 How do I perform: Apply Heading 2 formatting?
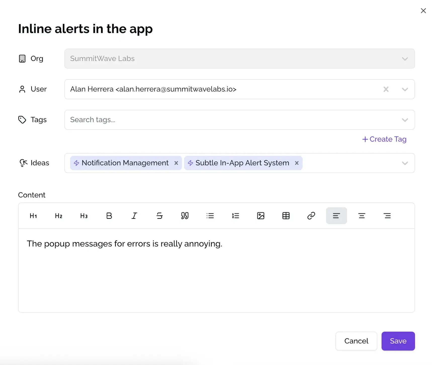point(58,215)
